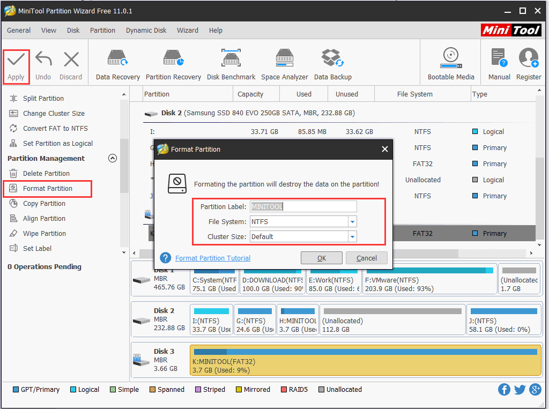Select the I: partition row in list
The height and width of the screenshot is (409, 549).
click(x=339, y=132)
